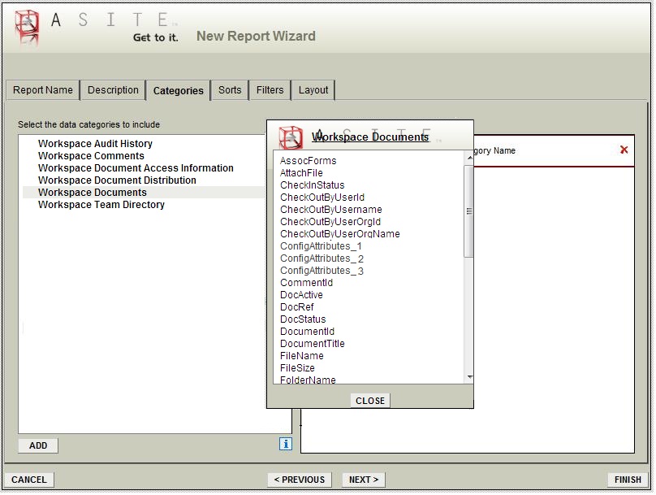Click the DocStatus field
This screenshot has height=495, width=656.
[x=303, y=319]
